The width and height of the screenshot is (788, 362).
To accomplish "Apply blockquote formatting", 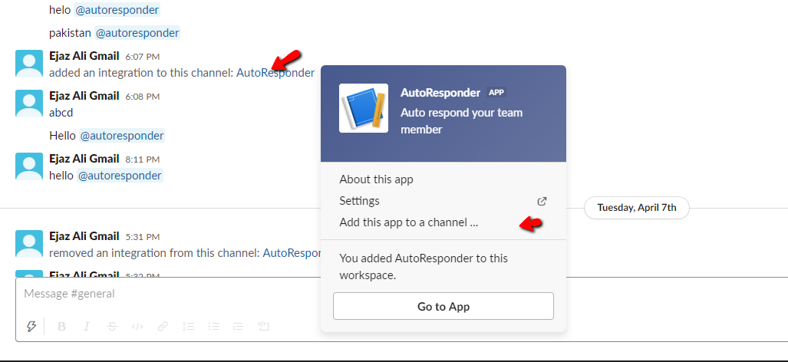I will (x=239, y=327).
